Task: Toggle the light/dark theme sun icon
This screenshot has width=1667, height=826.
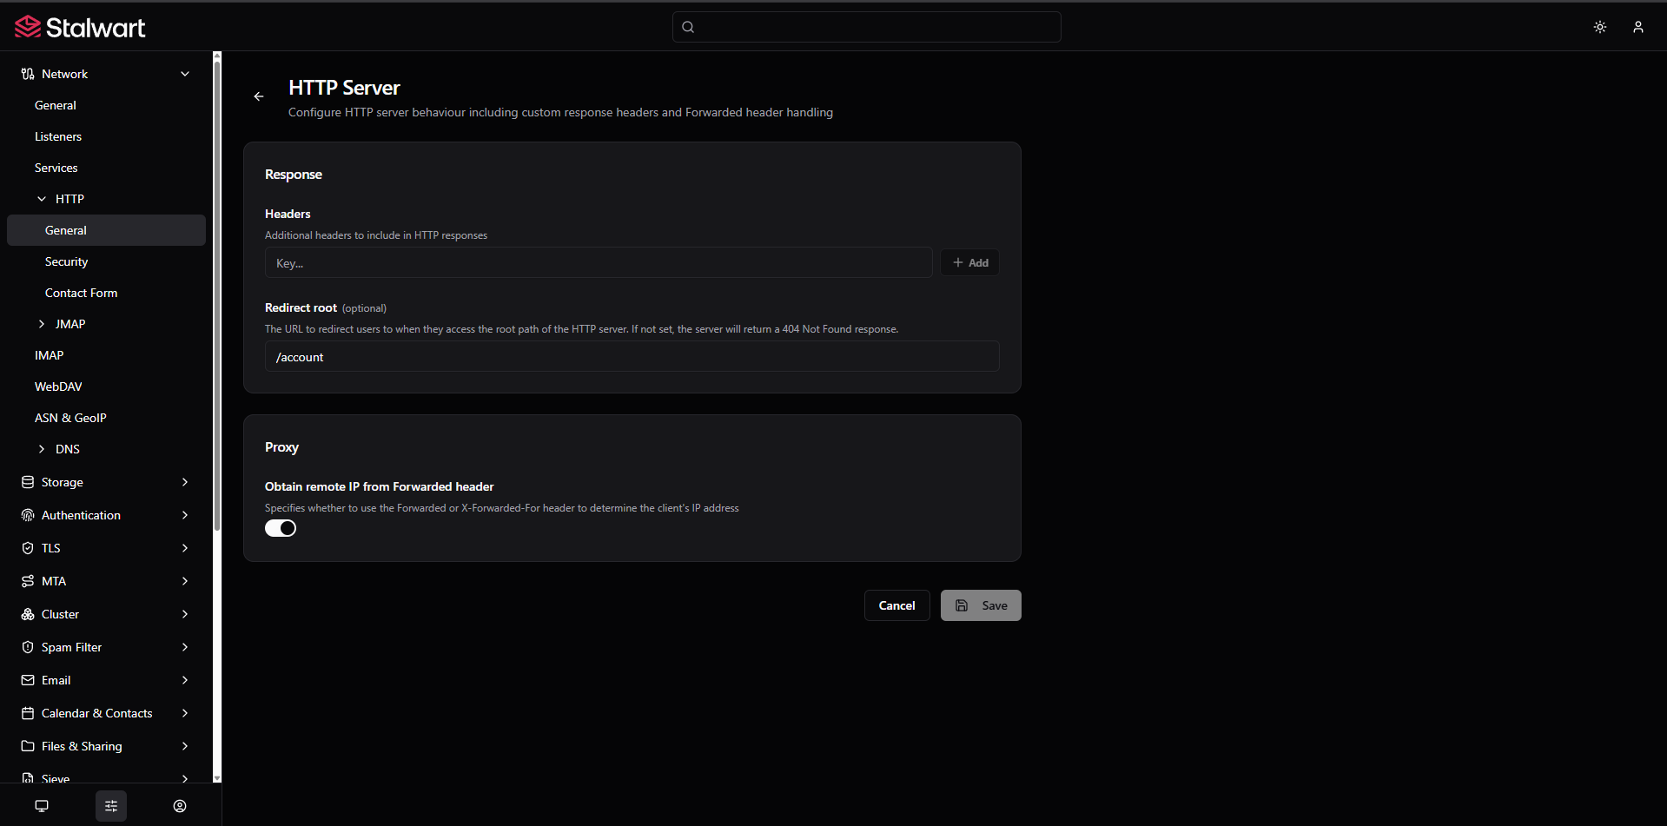Action: click(1600, 27)
